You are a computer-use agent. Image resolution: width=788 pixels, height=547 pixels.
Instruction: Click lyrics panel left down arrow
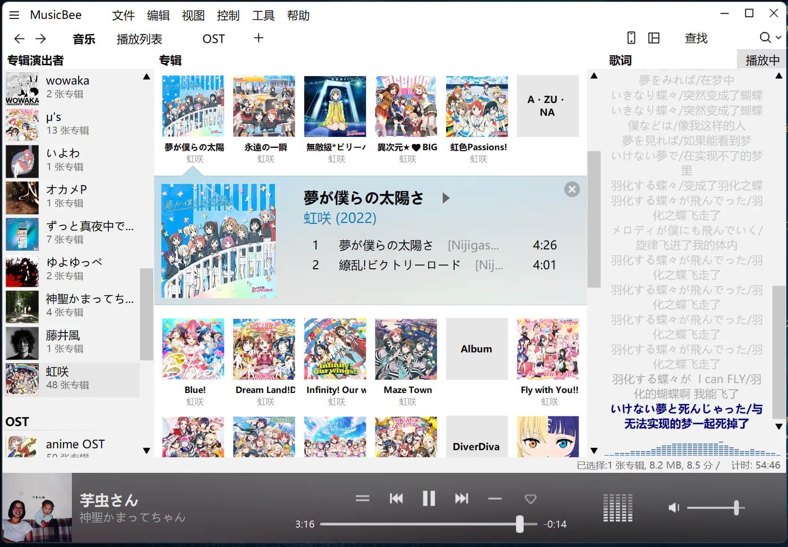pos(594,451)
